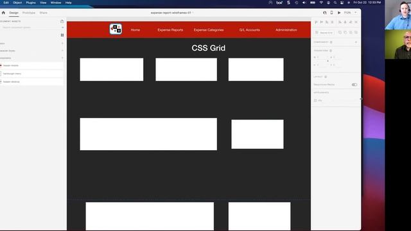Switch assets to grid view
411x231 pixels.
coord(62,35)
